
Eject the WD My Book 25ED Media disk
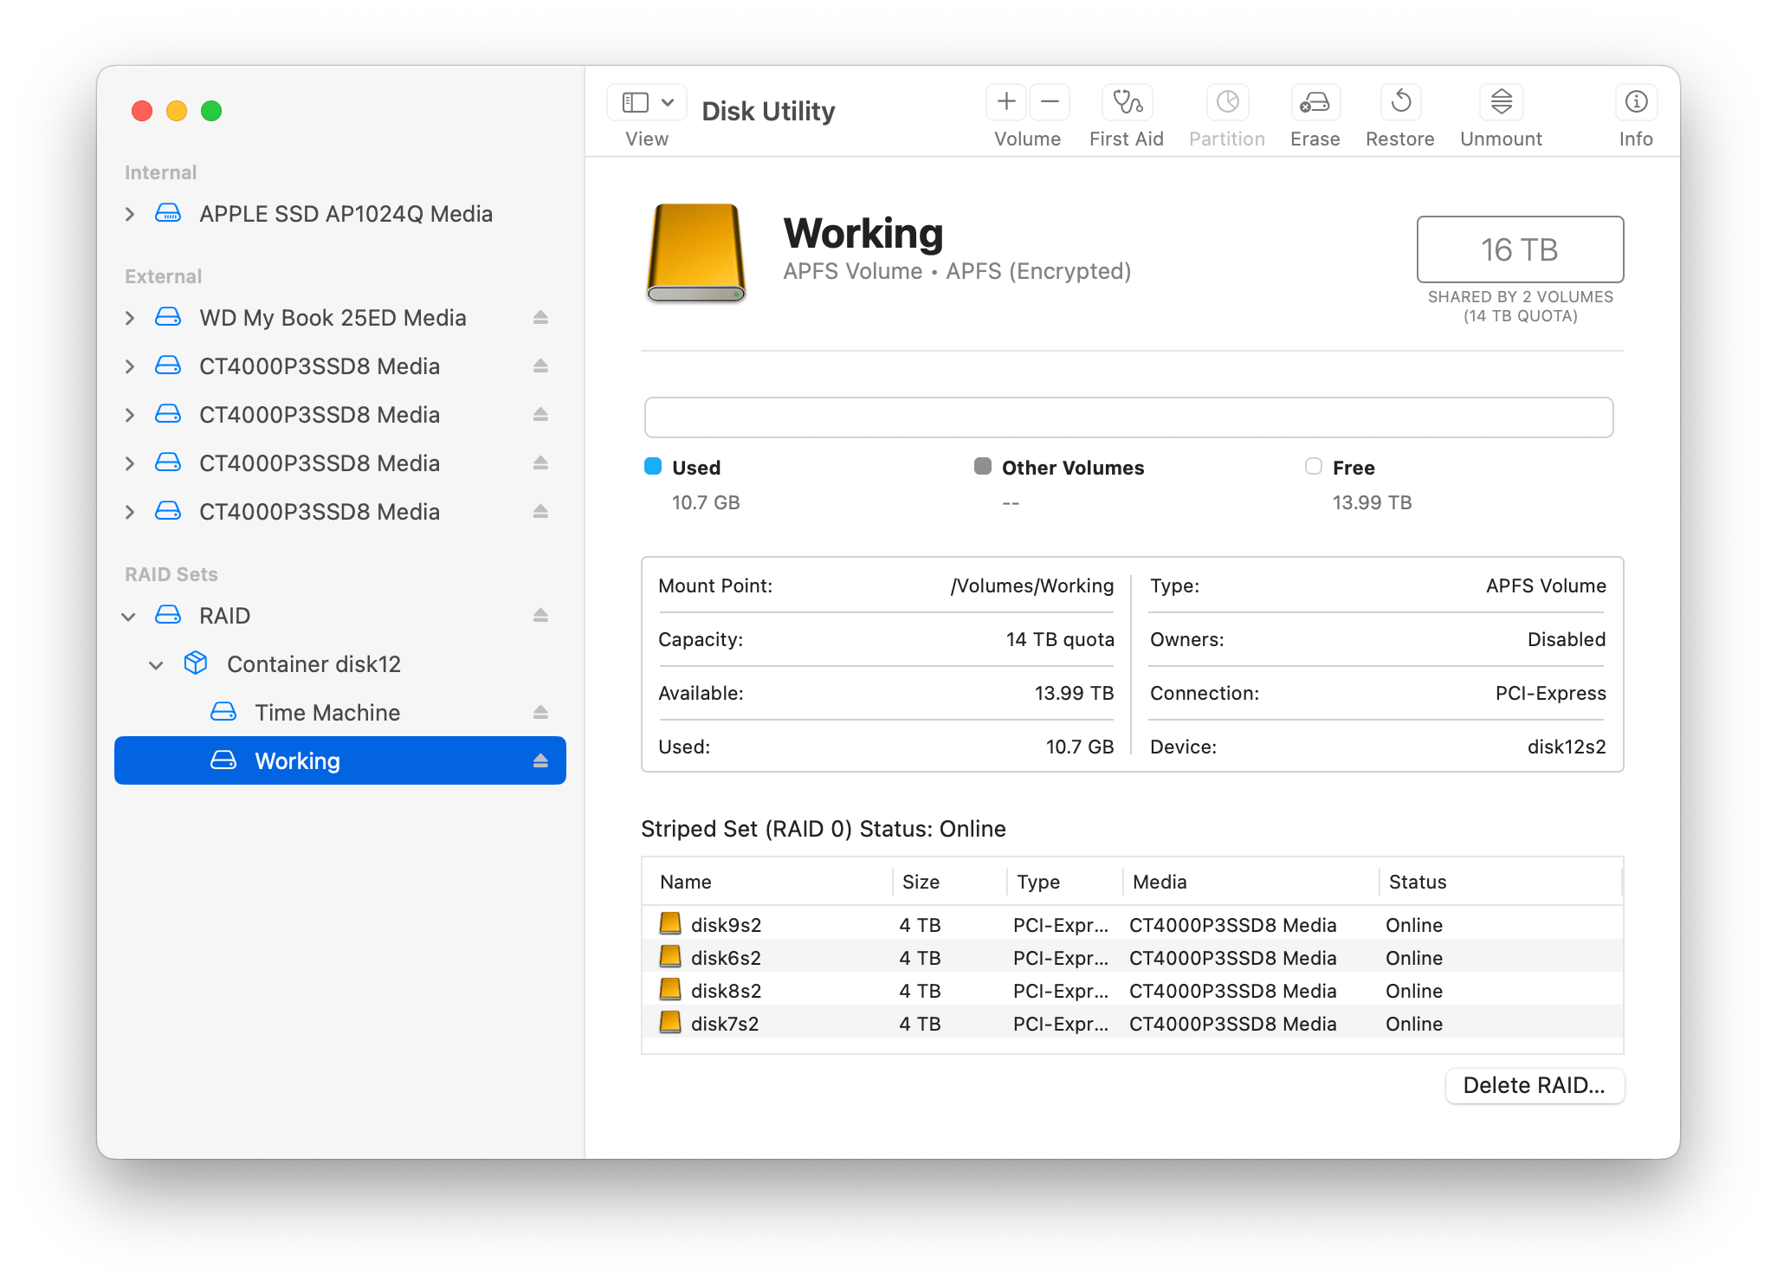coord(540,317)
